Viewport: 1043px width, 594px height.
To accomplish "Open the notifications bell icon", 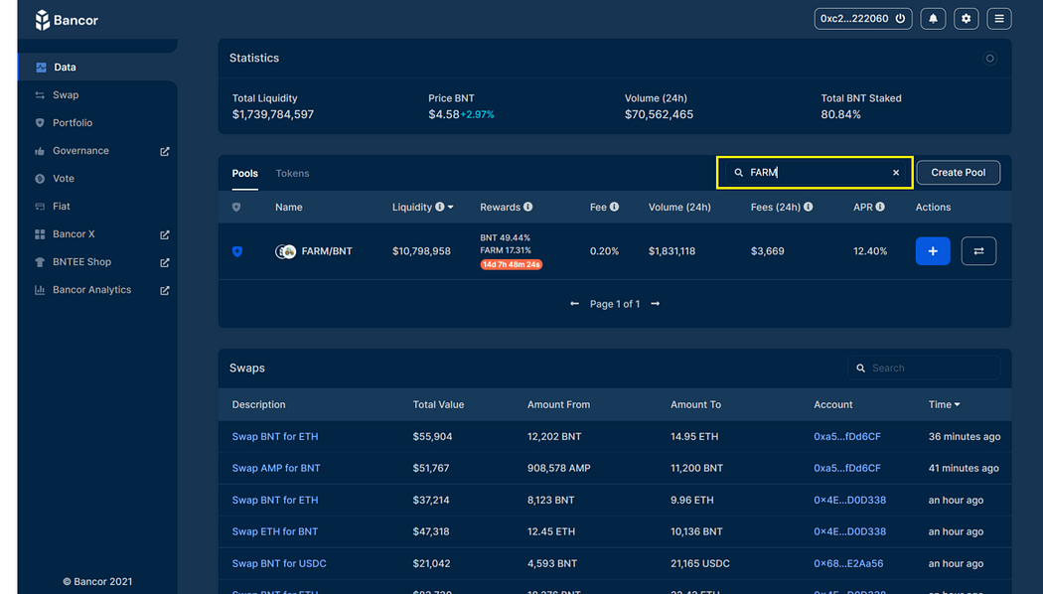I will (x=933, y=19).
